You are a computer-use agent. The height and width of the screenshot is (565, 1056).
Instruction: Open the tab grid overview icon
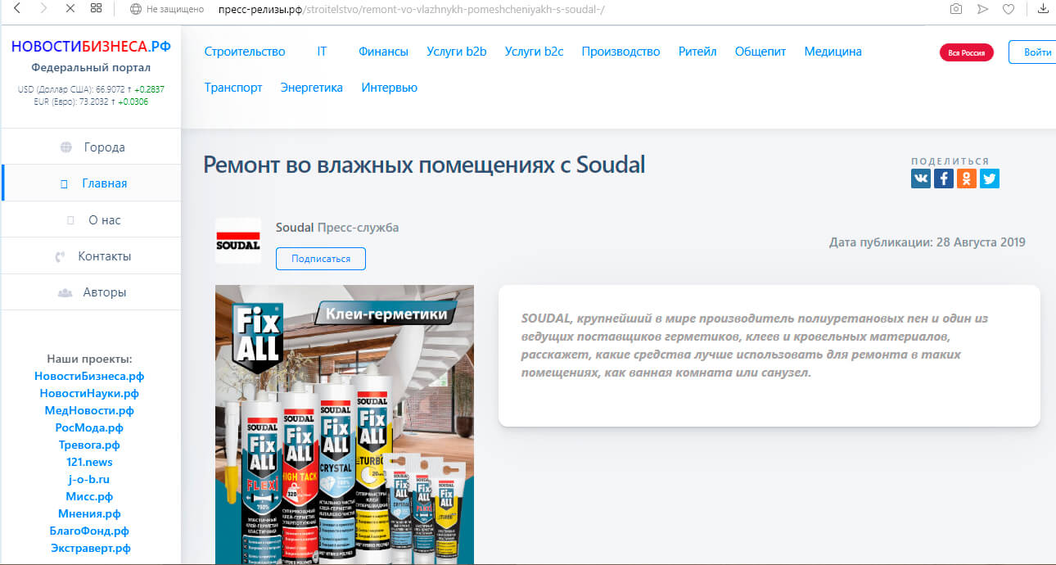(x=97, y=9)
